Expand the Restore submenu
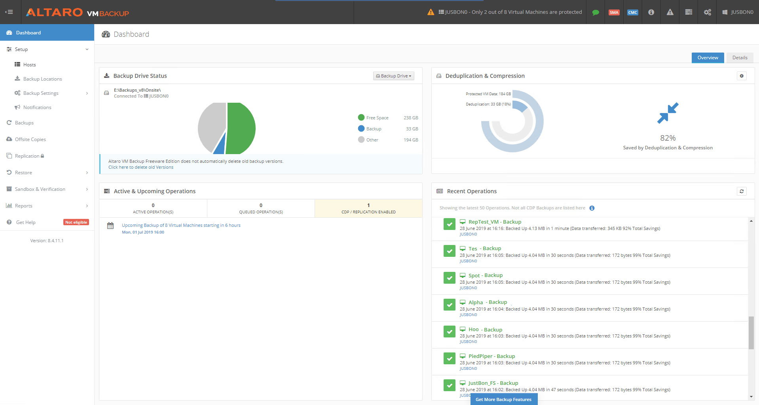The height and width of the screenshot is (405, 759). click(47, 173)
